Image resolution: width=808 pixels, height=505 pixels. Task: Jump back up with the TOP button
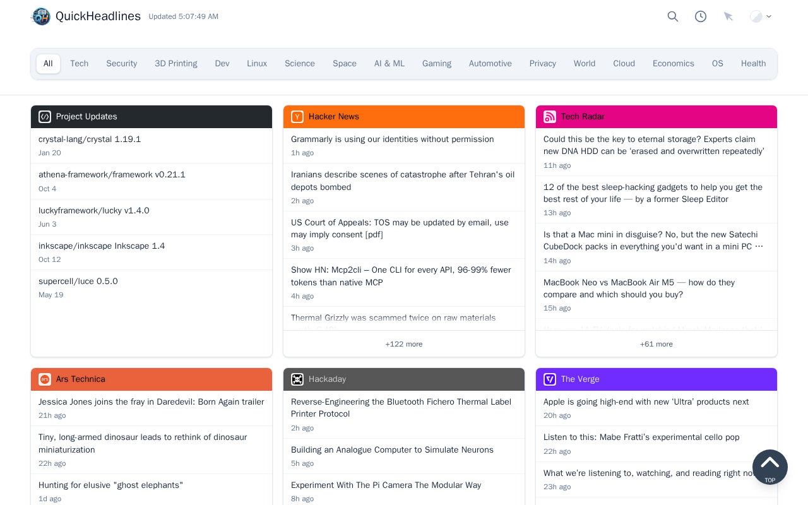770,467
